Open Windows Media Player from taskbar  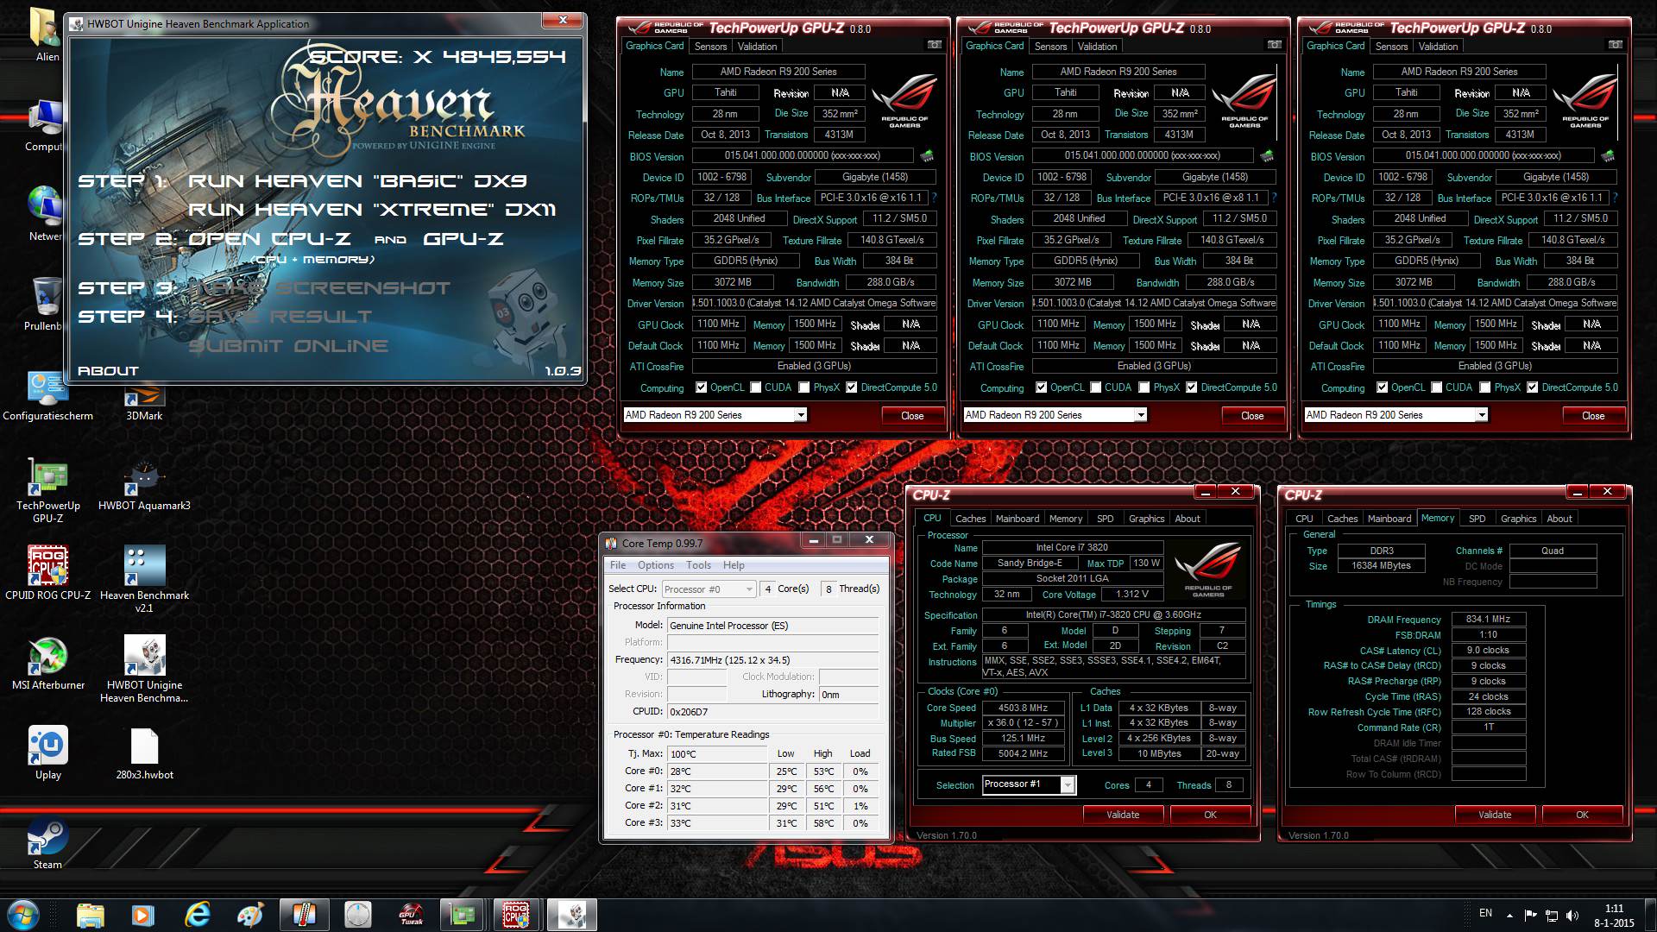pos(143,915)
